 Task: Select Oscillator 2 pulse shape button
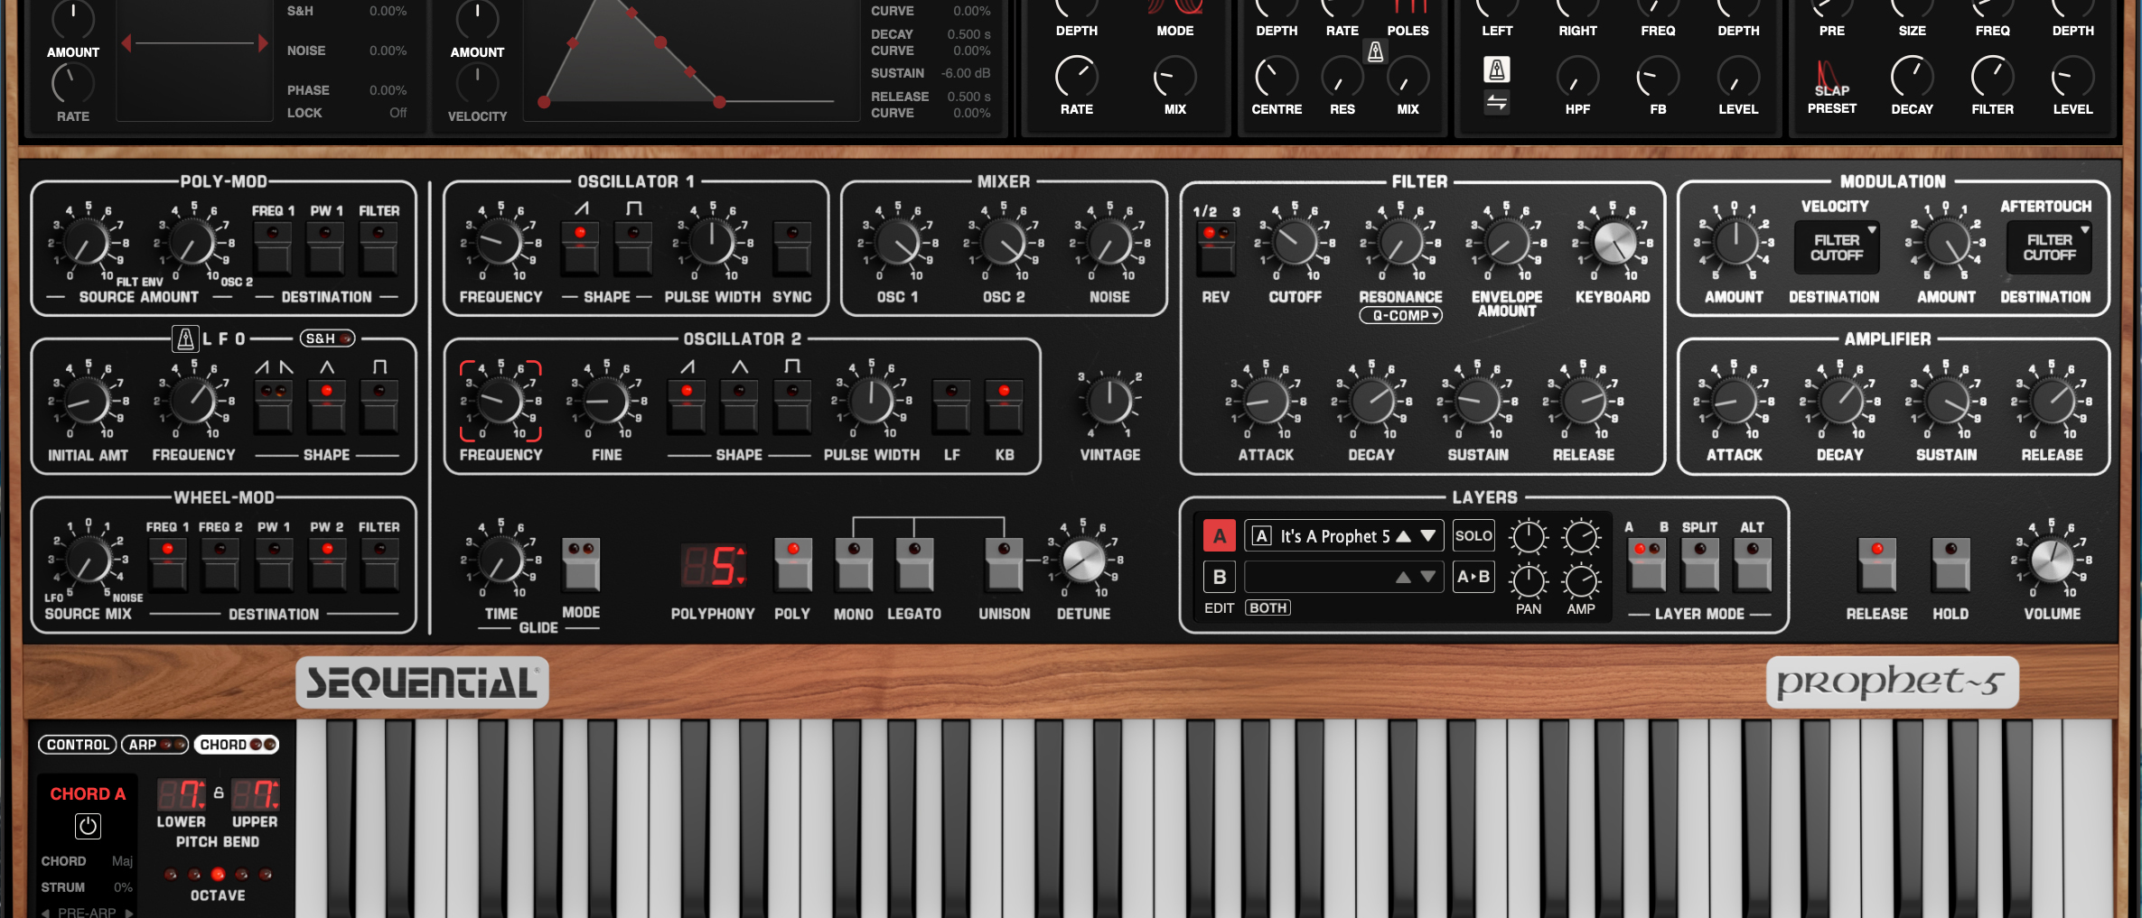(792, 405)
